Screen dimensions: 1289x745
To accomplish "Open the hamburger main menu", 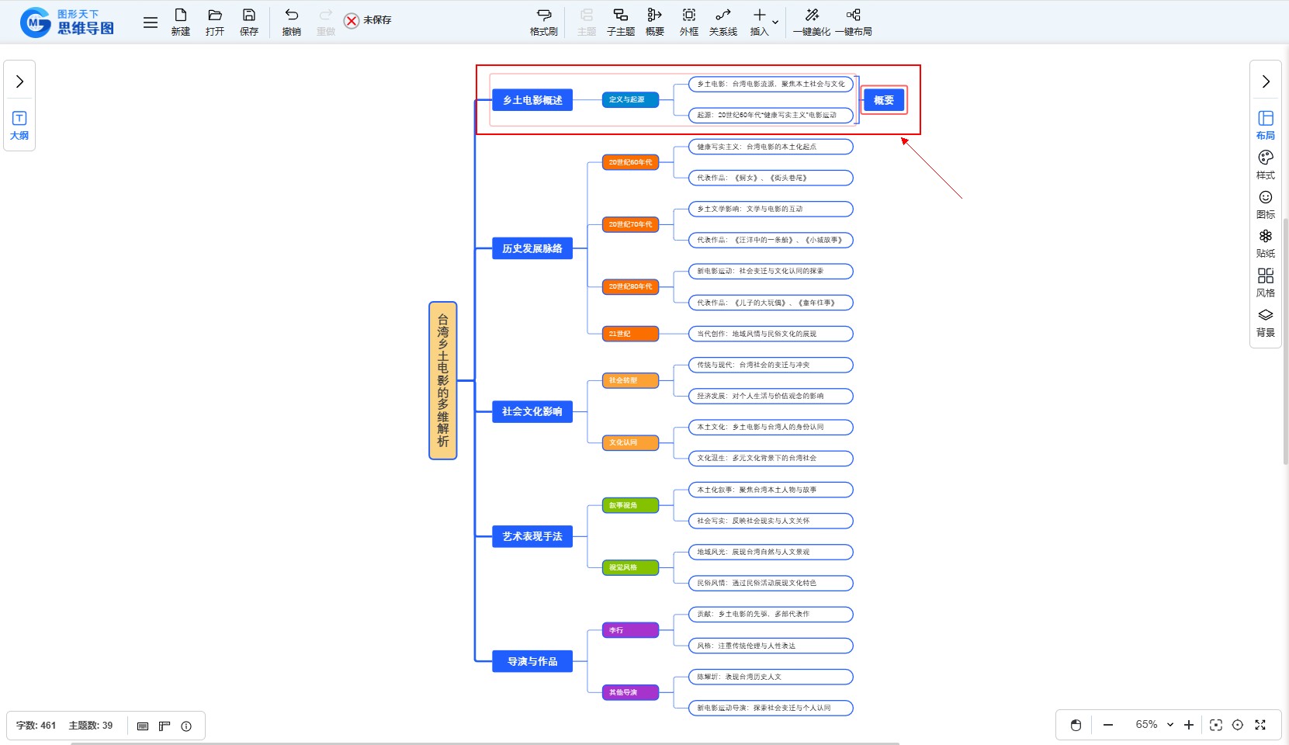I will [x=151, y=23].
